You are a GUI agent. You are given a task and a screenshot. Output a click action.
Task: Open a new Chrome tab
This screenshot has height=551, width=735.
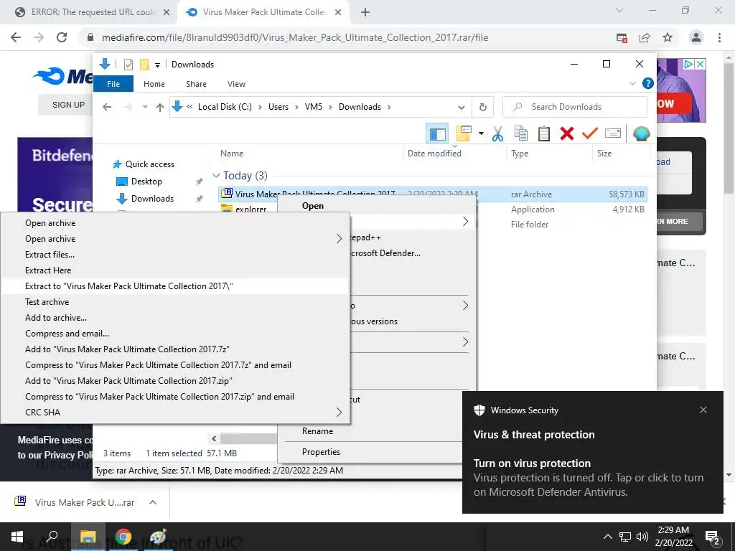click(x=365, y=13)
